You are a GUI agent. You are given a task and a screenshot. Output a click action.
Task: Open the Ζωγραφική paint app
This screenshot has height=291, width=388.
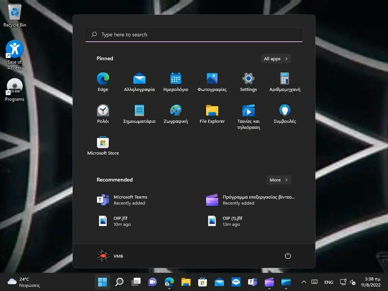176,114
